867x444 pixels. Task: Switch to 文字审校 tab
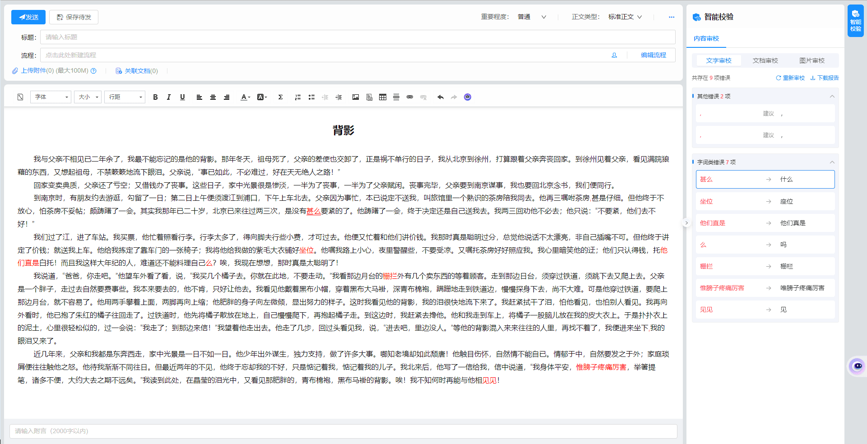[x=719, y=60]
